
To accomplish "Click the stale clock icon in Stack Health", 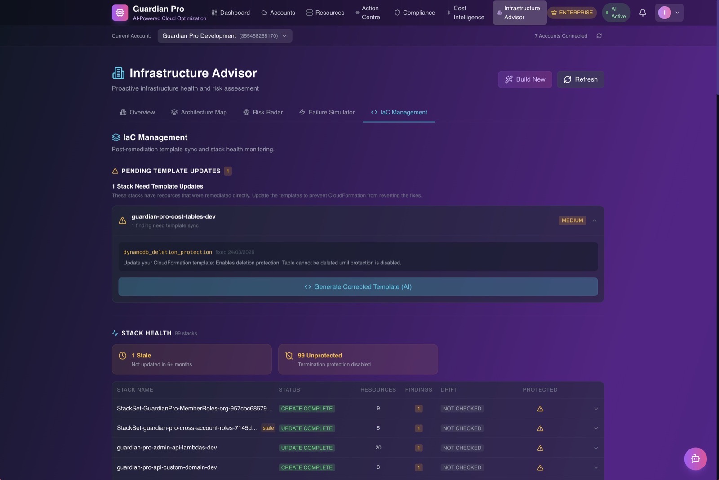I will point(123,355).
